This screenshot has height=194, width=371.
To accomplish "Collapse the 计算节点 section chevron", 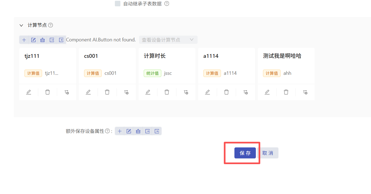I will [21, 25].
